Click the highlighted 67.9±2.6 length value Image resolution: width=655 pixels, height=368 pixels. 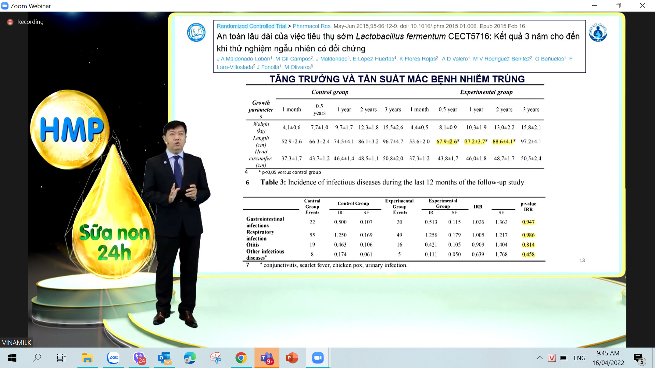pos(448,141)
